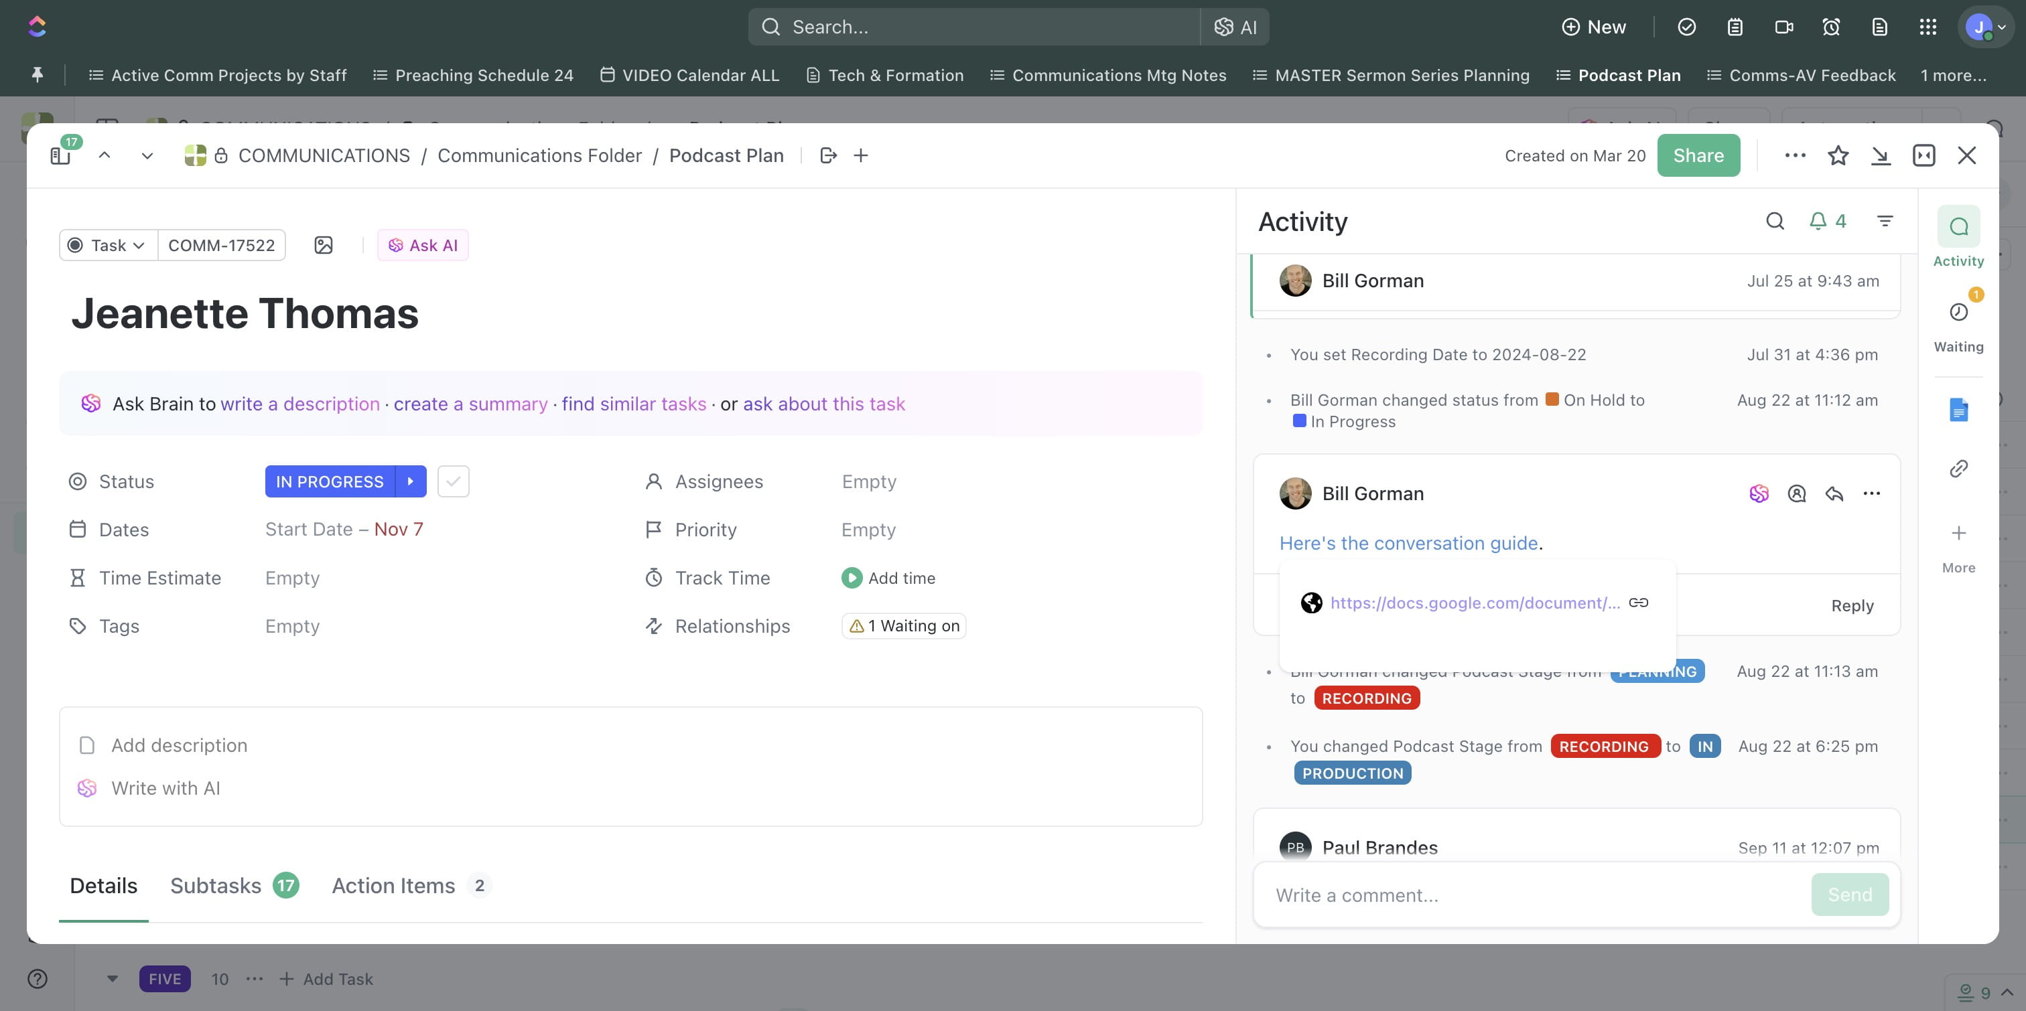Switch to the Subtasks tab

pos(234,885)
